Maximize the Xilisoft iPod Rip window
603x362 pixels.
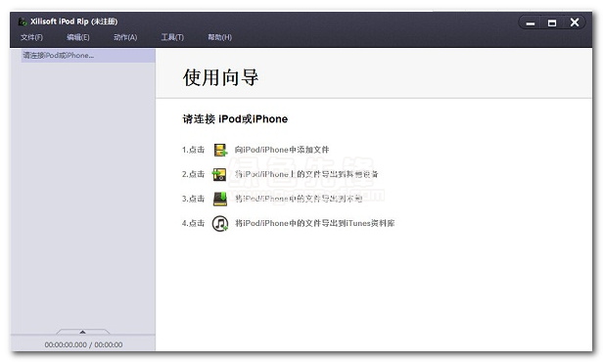(x=552, y=23)
